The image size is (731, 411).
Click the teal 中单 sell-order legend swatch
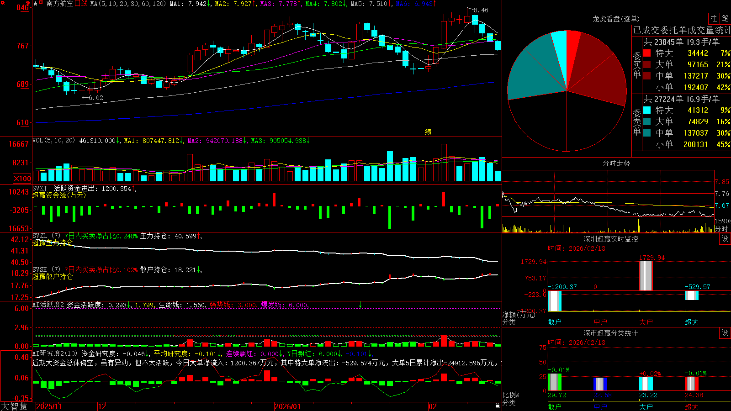(x=647, y=133)
